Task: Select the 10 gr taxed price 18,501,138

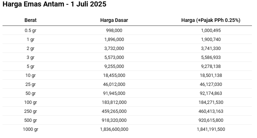Action: pyautogui.click(x=211, y=75)
